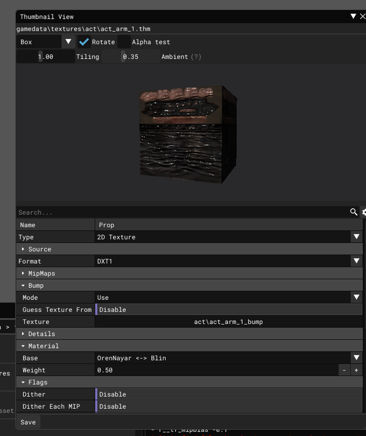Click the act\act_arm_1_bump texture field
The image size is (366, 436).
(229, 321)
